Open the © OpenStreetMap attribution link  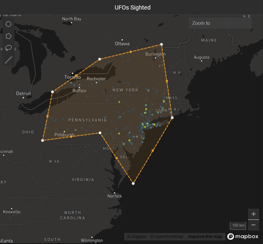pyautogui.click(x=166, y=237)
